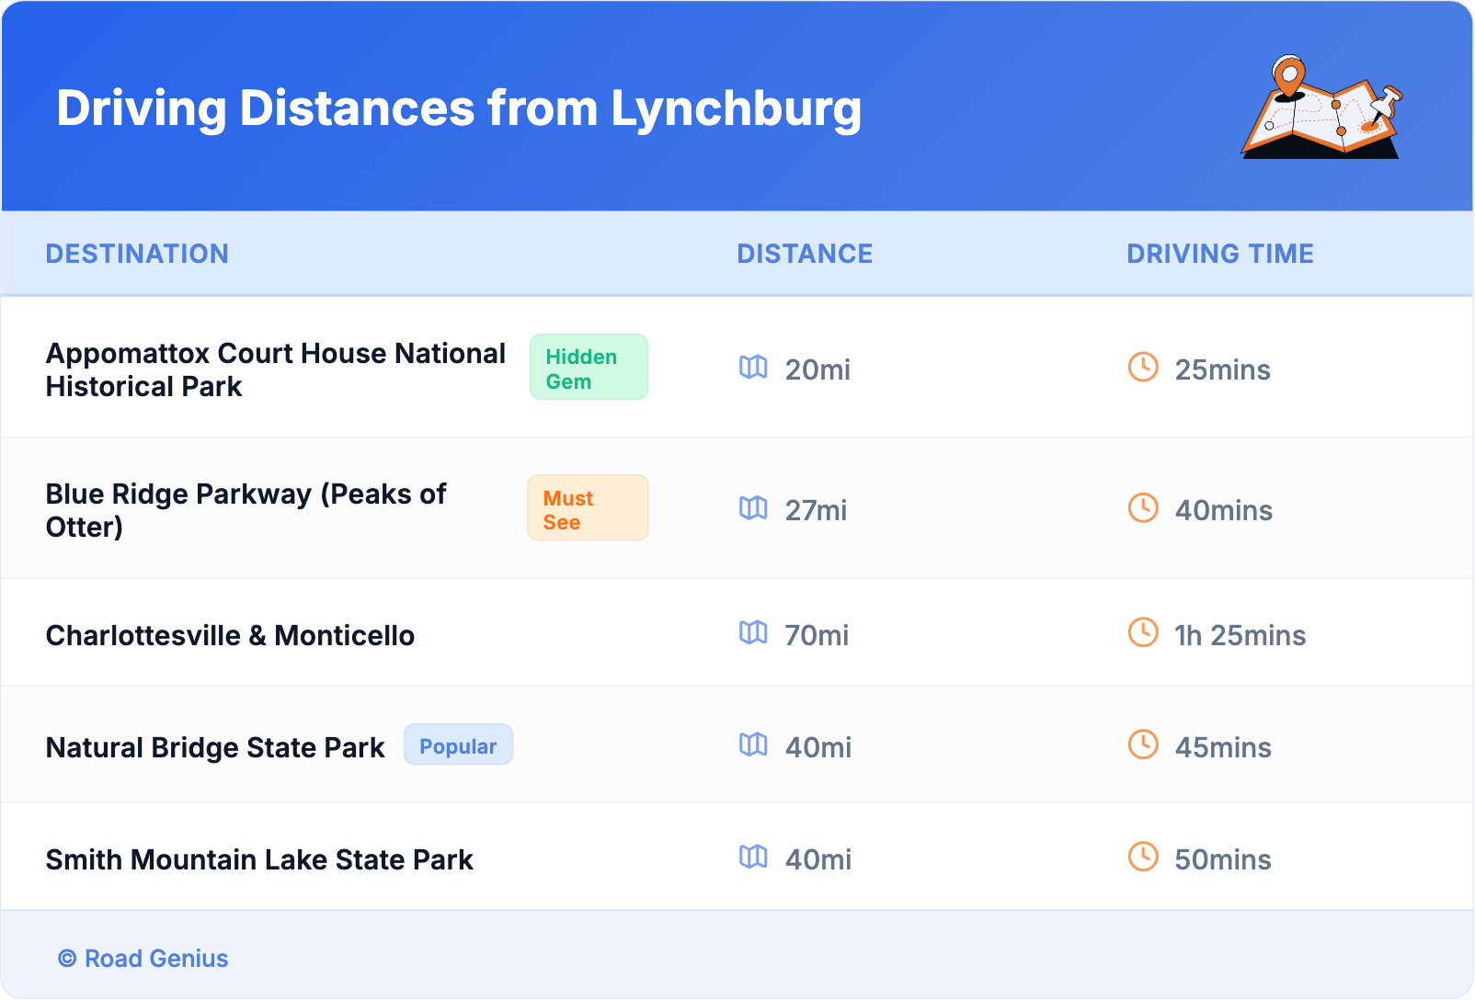1475x1000 pixels.
Task: Click the Distance column header
Action: [x=805, y=254]
